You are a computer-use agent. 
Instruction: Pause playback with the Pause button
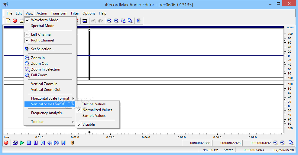tap(36, 143)
